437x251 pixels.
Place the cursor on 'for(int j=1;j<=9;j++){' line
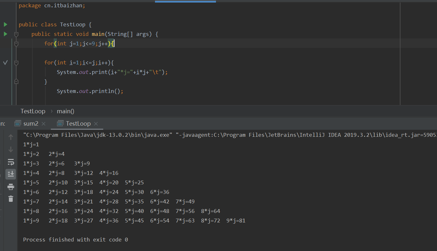pos(79,43)
